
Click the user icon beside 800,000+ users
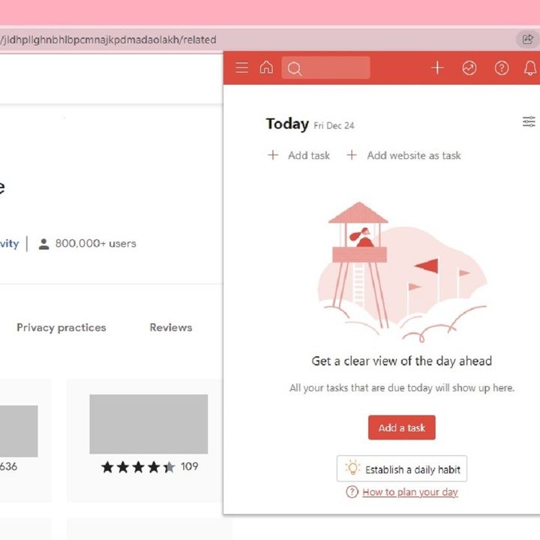[x=43, y=244]
